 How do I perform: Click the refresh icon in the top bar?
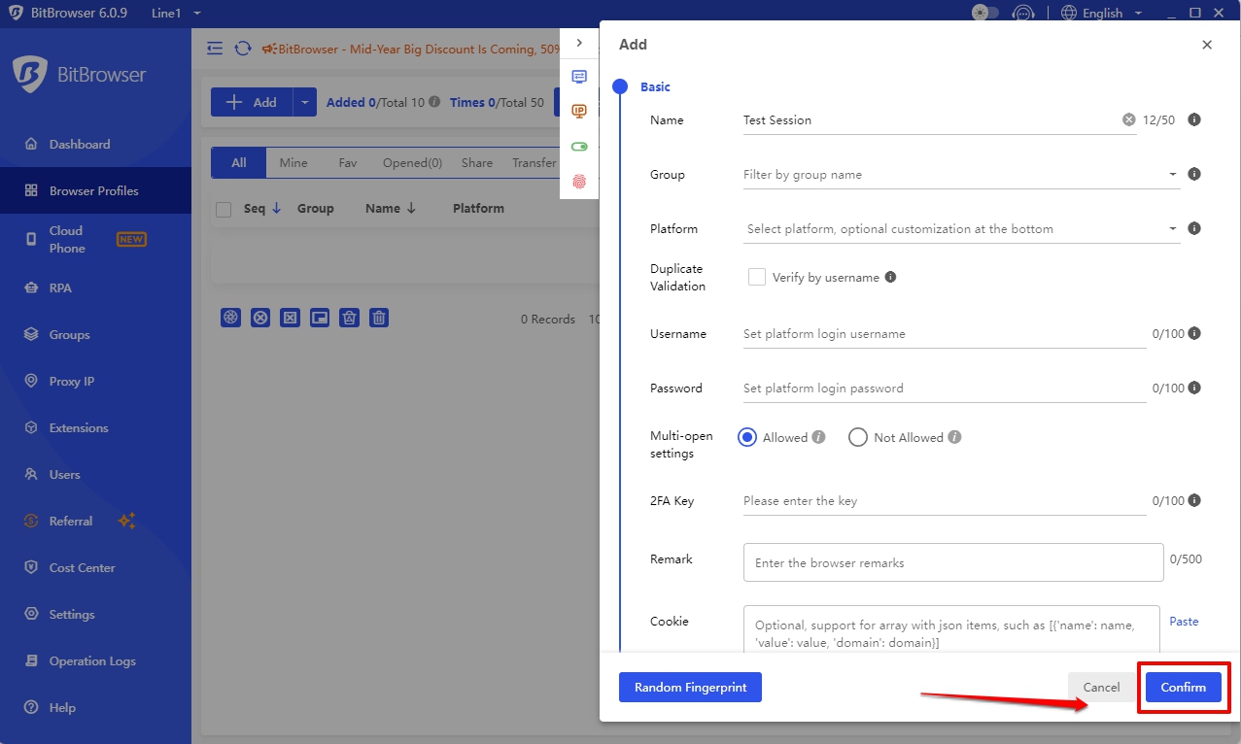point(243,49)
